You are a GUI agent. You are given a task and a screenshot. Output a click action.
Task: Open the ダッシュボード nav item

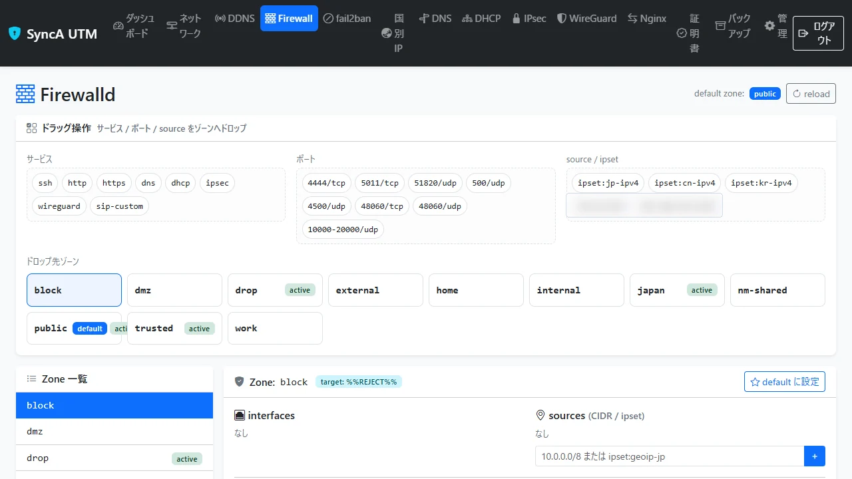pos(134,26)
